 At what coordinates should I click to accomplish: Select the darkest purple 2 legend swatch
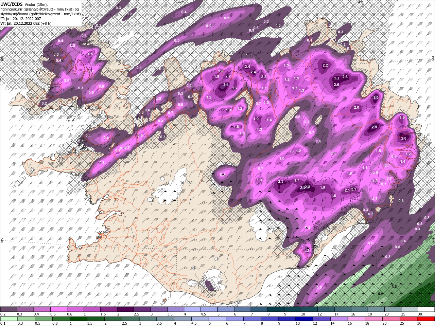[x=125, y=309]
